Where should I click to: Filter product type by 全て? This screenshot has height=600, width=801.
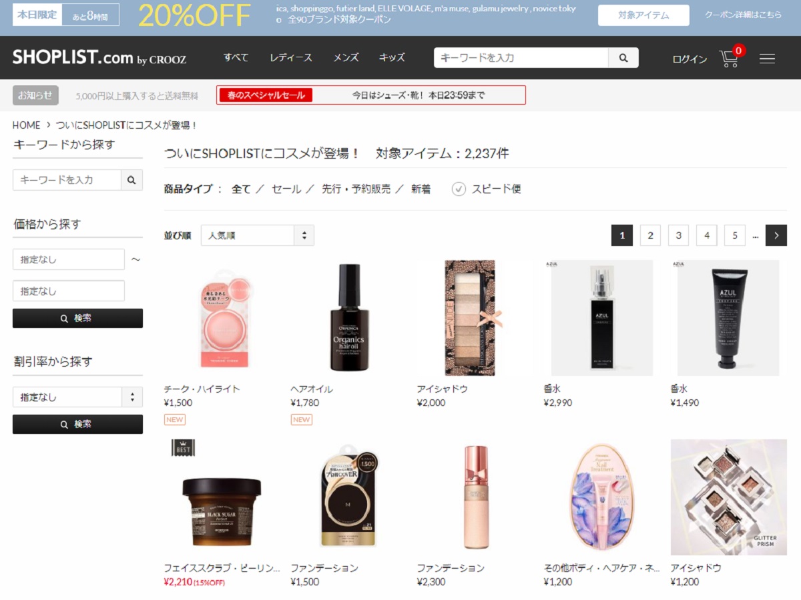[241, 189]
